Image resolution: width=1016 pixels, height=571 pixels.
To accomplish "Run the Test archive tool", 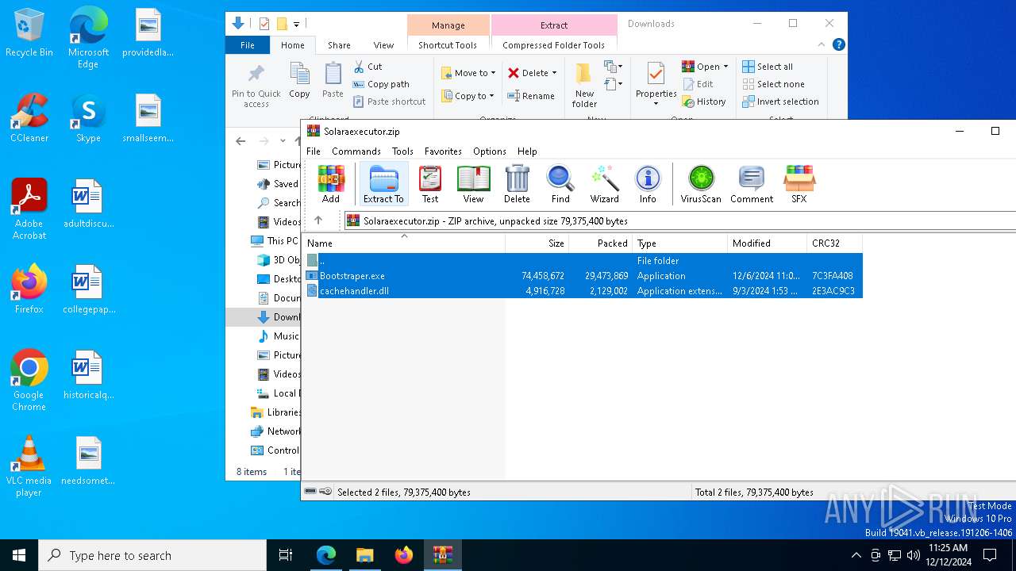I will (430, 184).
